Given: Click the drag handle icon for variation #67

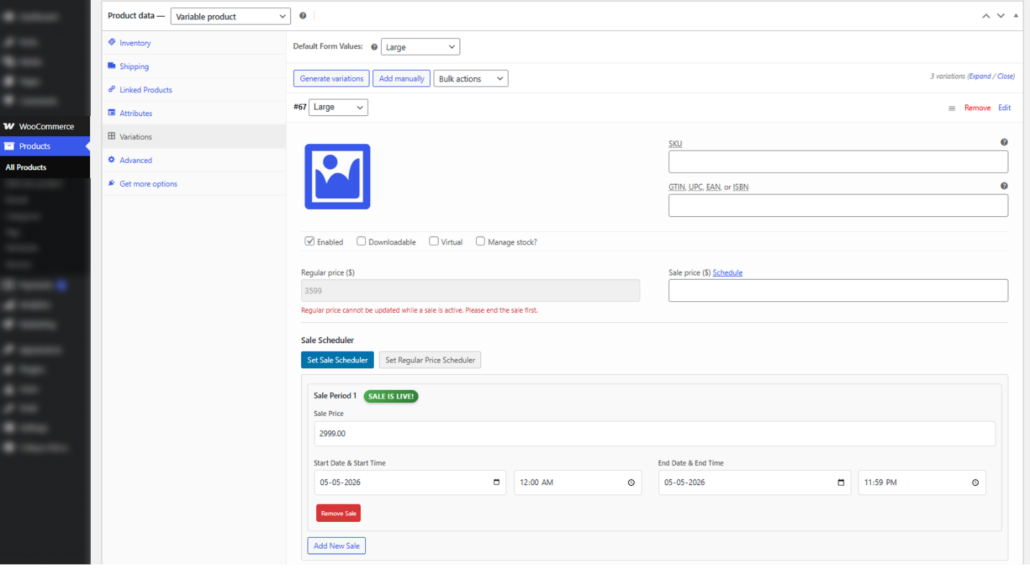Looking at the screenshot, I should [x=951, y=108].
